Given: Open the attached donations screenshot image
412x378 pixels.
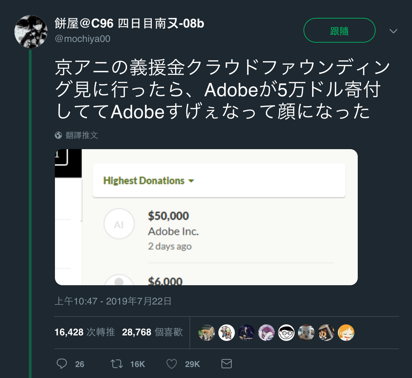Looking at the screenshot, I should (x=206, y=217).
